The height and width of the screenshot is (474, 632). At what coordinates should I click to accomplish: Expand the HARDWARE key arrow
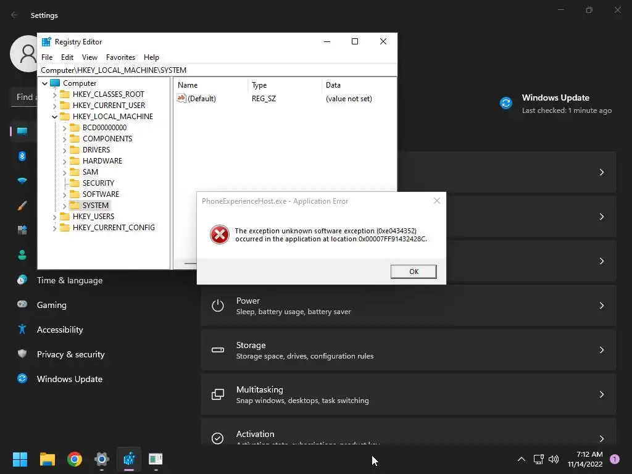(x=64, y=161)
